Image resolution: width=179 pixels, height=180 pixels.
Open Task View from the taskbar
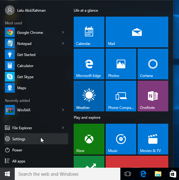point(128,174)
